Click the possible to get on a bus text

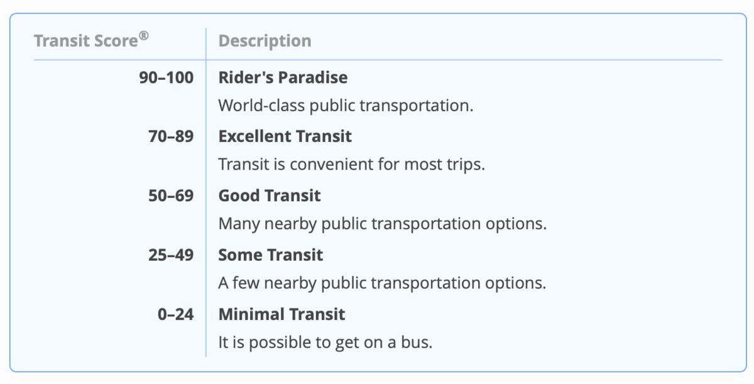pos(325,343)
